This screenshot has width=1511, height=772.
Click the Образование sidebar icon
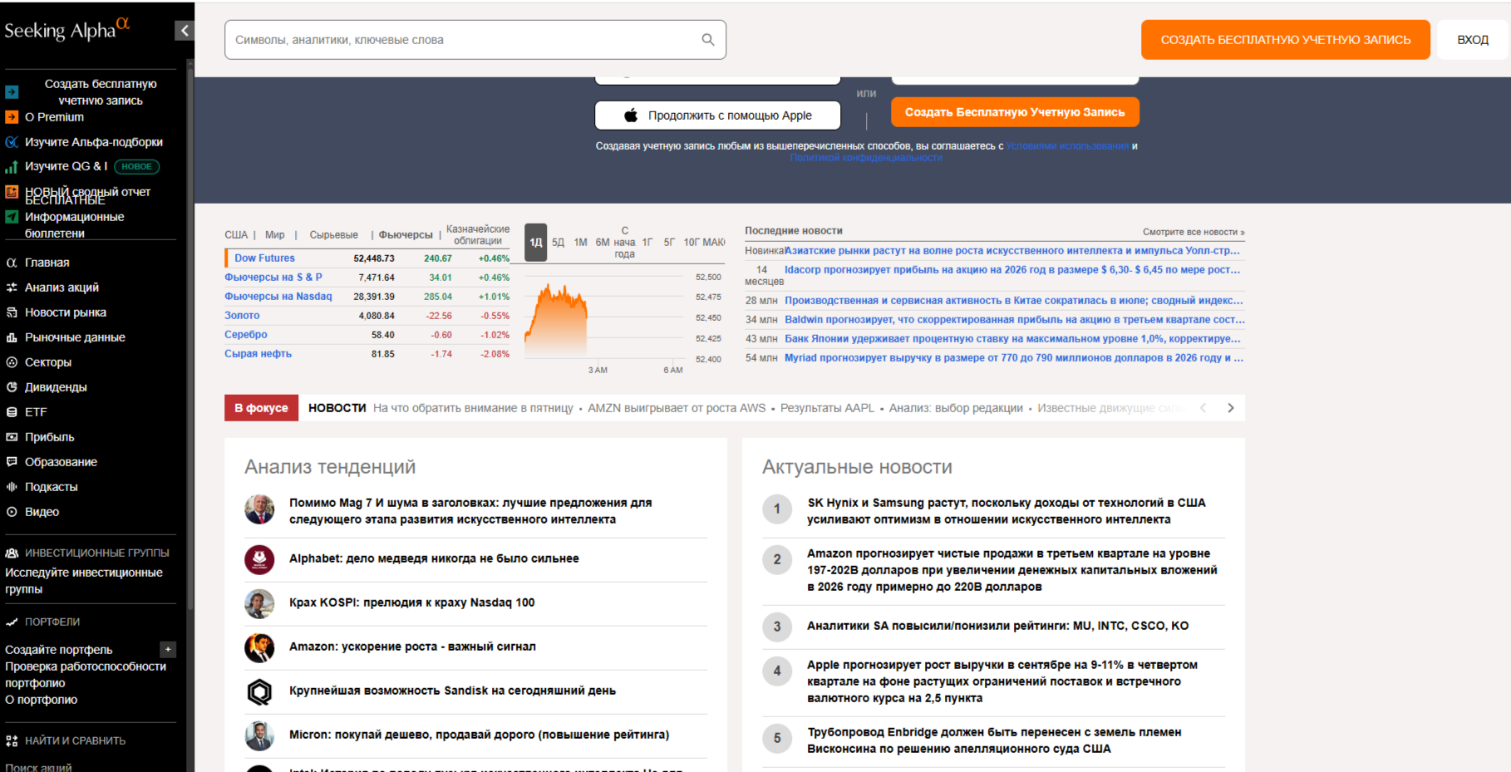[12, 462]
